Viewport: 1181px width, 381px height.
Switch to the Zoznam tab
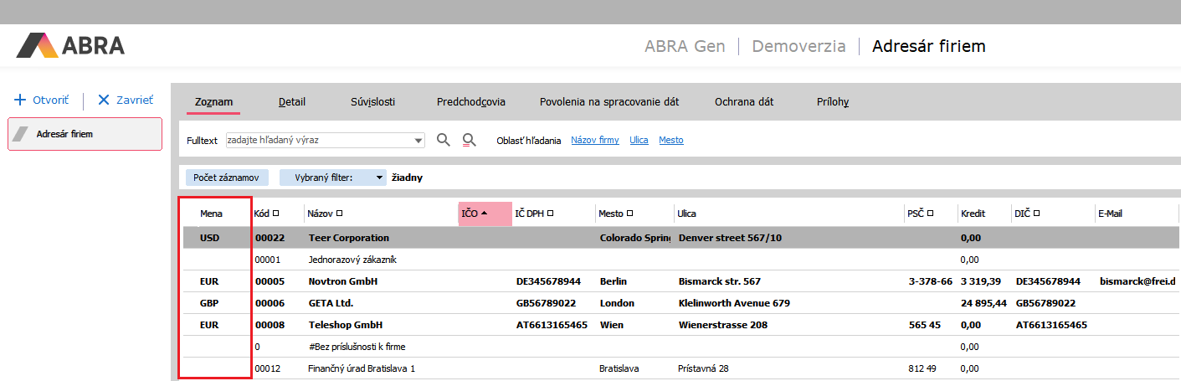point(213,102)
